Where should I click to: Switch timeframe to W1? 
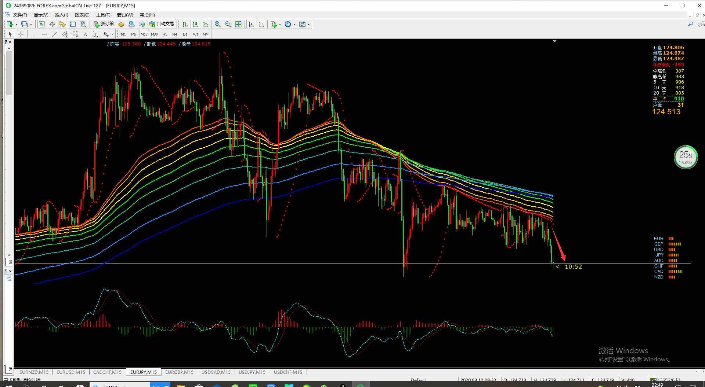(x=196, y=34)
